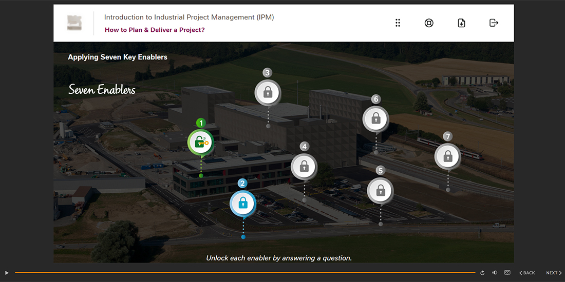Mute the audio volume
Screen dimensions: 565x282
pyautogui.click(x=495, y=273)
